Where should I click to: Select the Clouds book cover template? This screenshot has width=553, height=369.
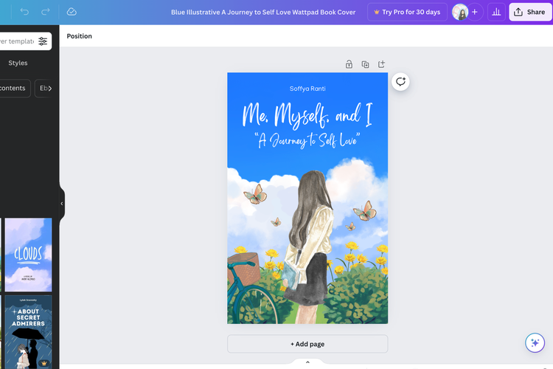coord(28,255)
